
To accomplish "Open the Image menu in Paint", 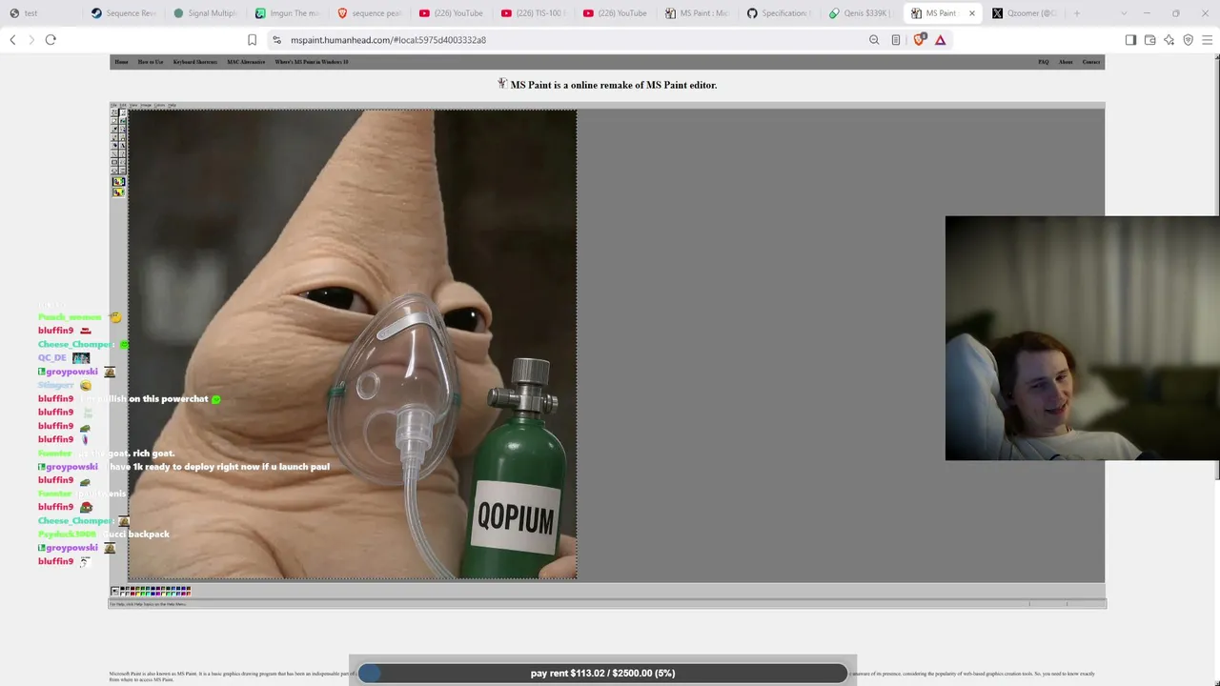I will 146,105.
